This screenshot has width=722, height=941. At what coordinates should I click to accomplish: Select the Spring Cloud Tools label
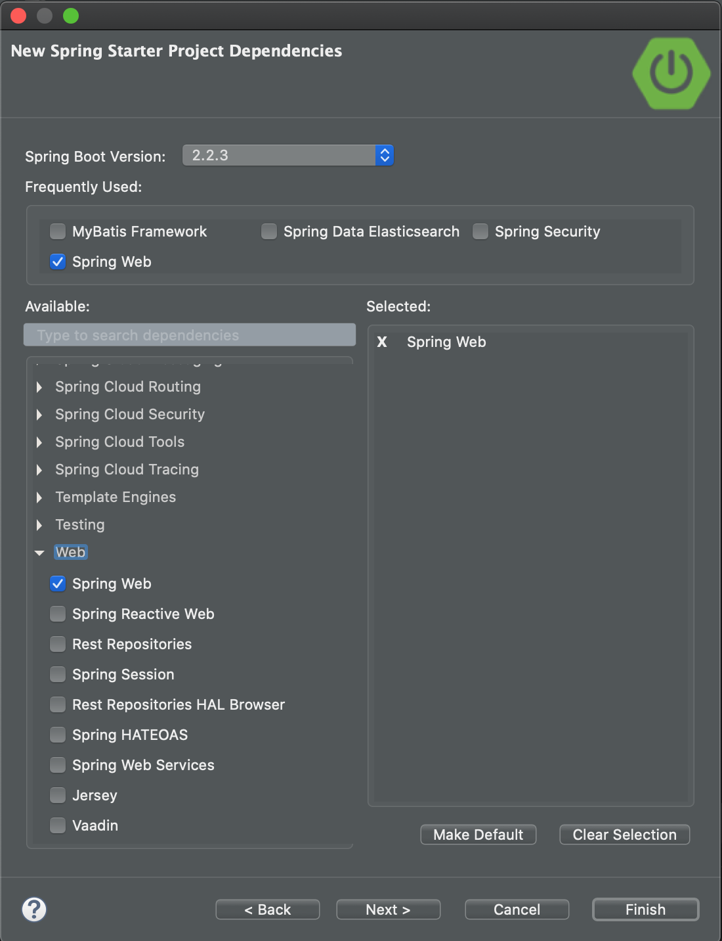click(x=120, y=442)
